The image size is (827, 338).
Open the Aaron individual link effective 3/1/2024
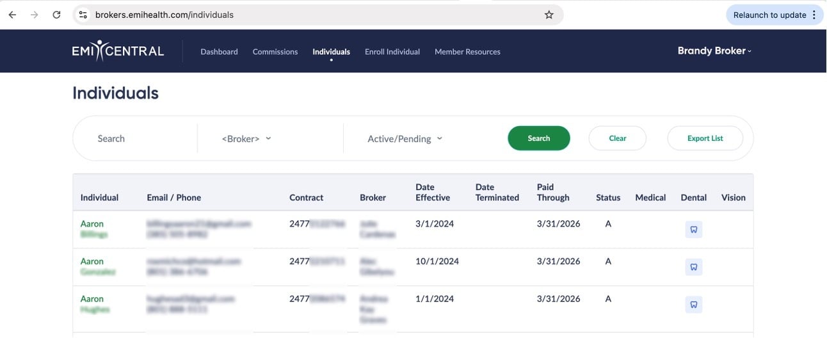(93, 229)
